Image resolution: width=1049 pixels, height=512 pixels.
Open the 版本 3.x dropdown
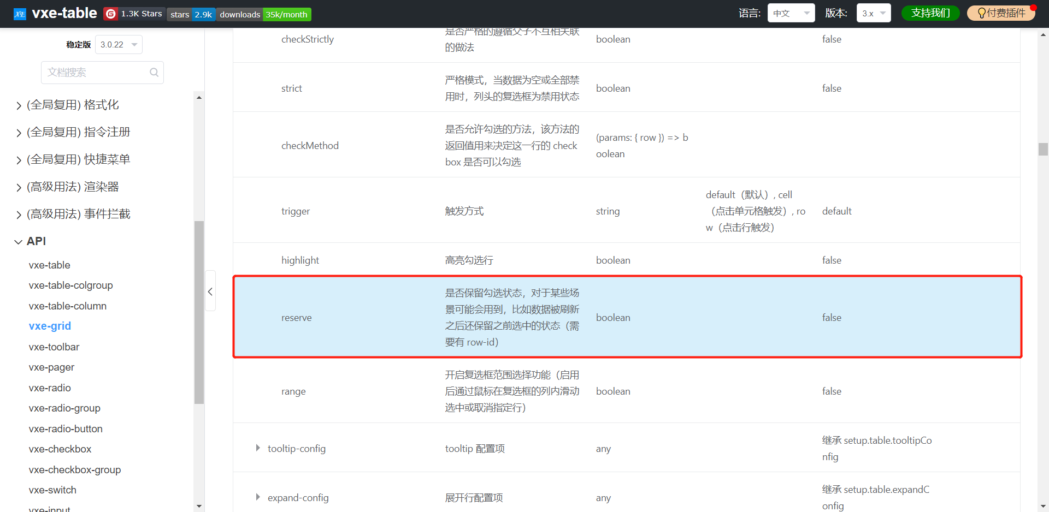873,13
